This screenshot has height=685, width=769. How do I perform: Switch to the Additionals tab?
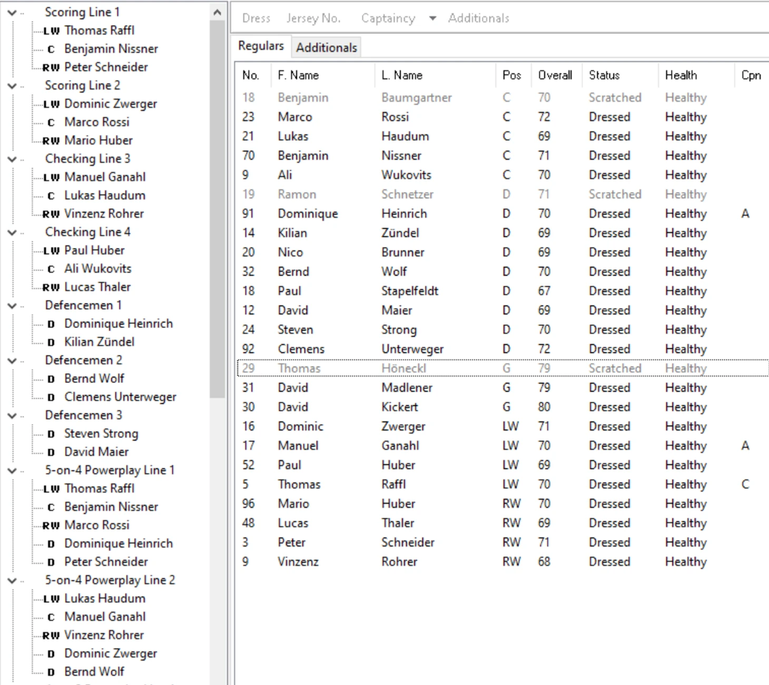(326, 47)
